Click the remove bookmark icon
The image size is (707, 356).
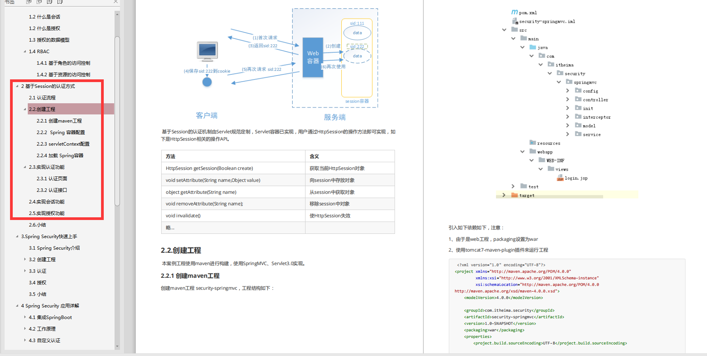pyautogui.click(x=60, y=2)
